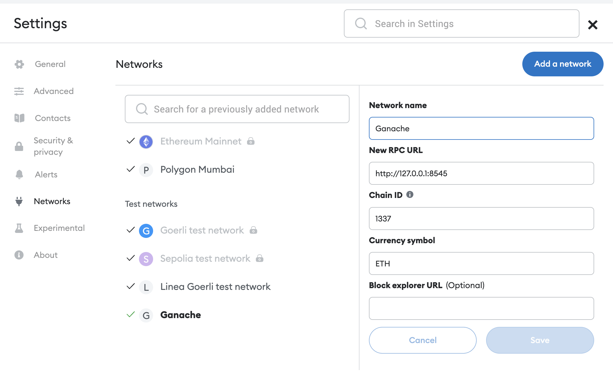Click the Contacts book icon

click(19, 118)
